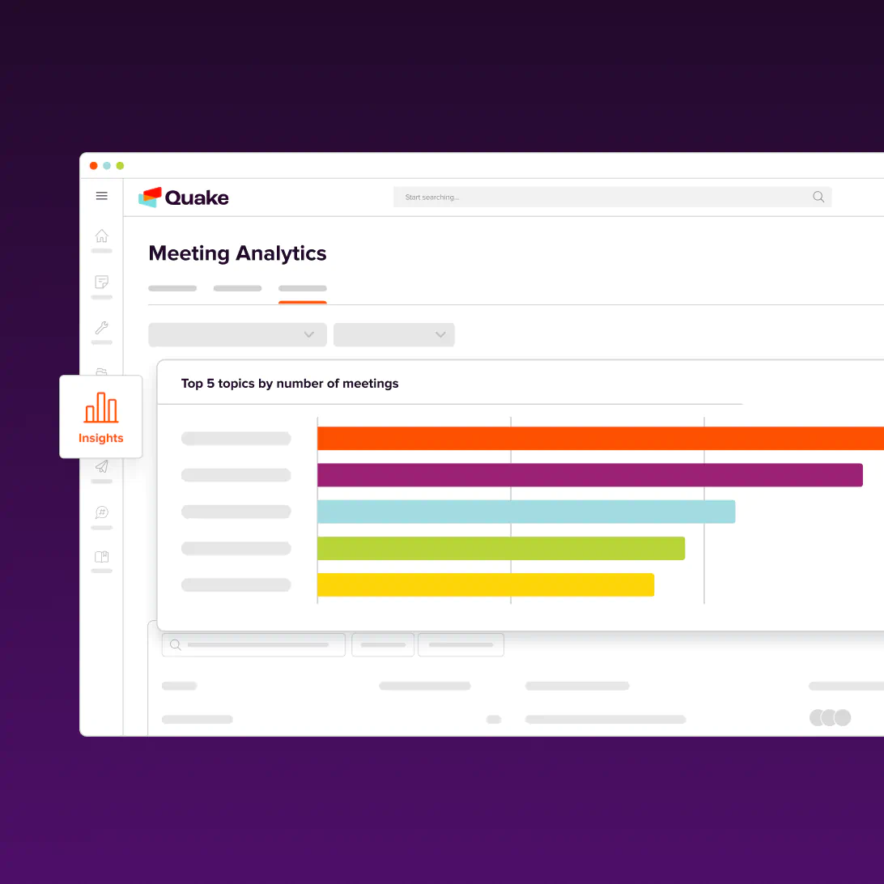Select the bookmarked guide icon in sidebar
This screenshot has width=884, height=884.
[101, 557]
